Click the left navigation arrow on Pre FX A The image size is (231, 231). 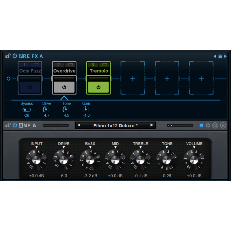215,56
